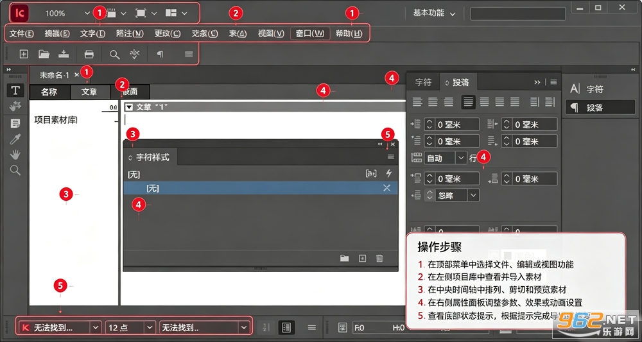This screenshot has height=342, width=642.
Task: Click the bottom status bar hamburger menu
Action: [312, 327]
